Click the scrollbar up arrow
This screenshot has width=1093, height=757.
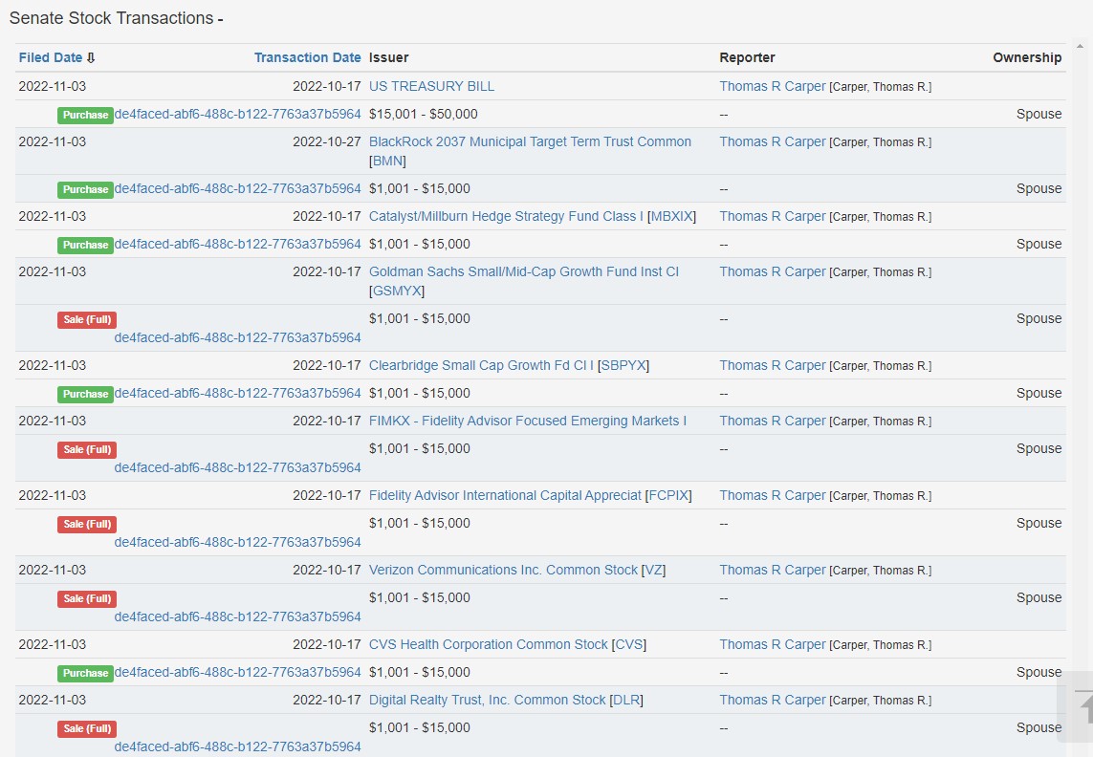coord(1080,47)
